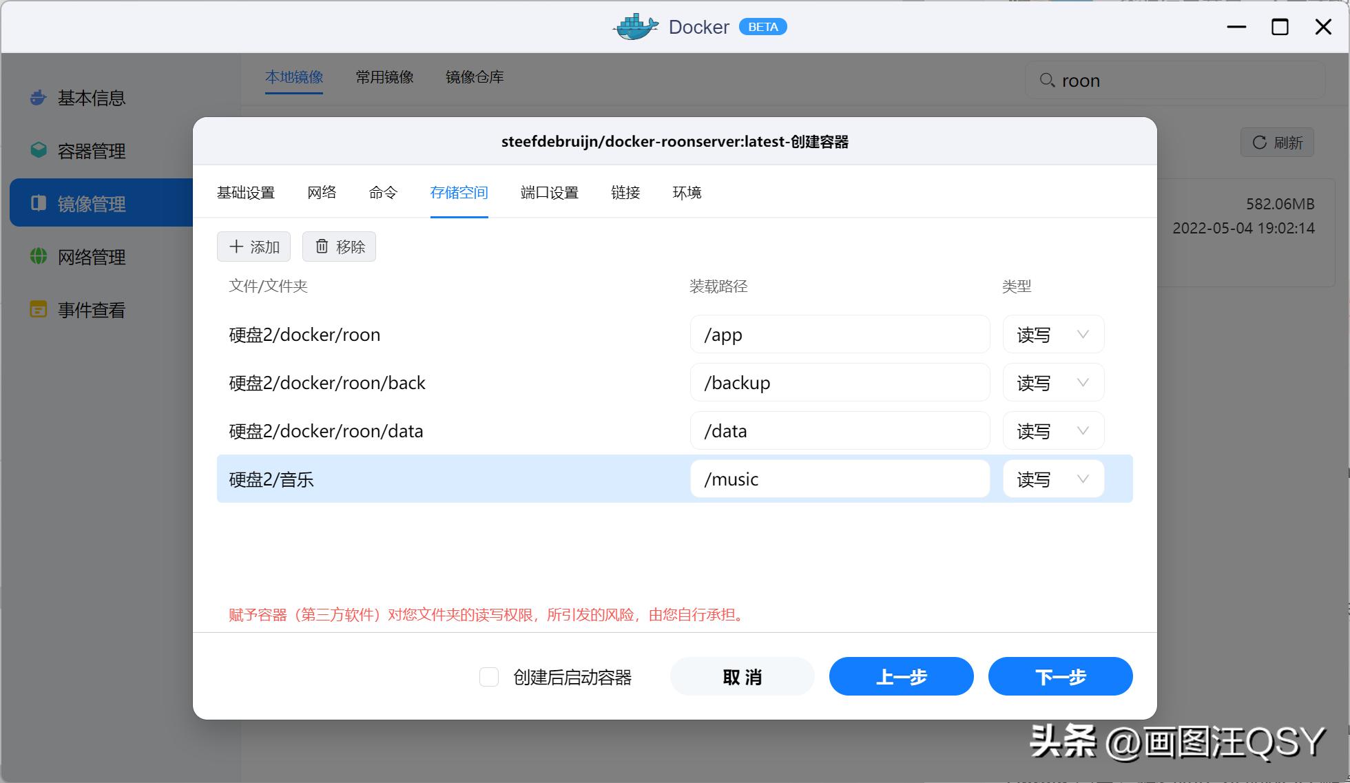The width and height of the screenshot is (1350, 783).
Task: Click the refresh icon next to 刷新
Action: (x=1260, y=143)
